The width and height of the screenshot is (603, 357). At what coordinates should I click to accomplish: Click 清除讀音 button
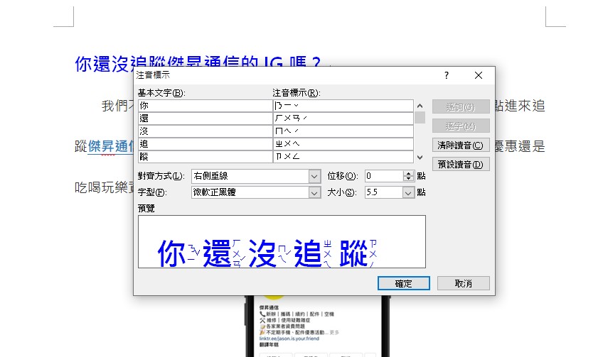pyautogui.click(x=461, y=145)
